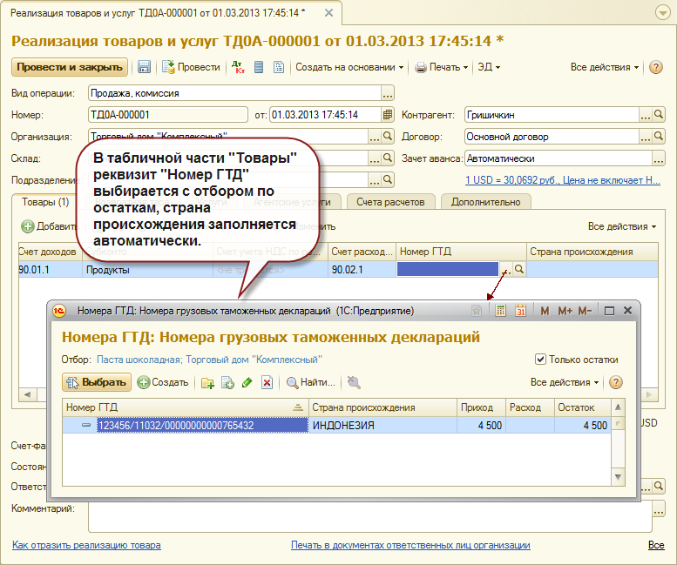
Task: Open the Как отразить реализацию товара link
Action: click(x=86, y=545)
